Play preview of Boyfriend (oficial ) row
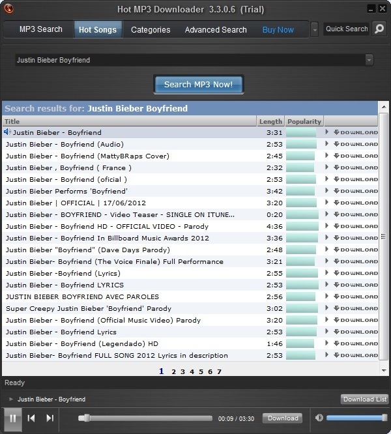This screenshot has width=391, height=434. (326, 179)
